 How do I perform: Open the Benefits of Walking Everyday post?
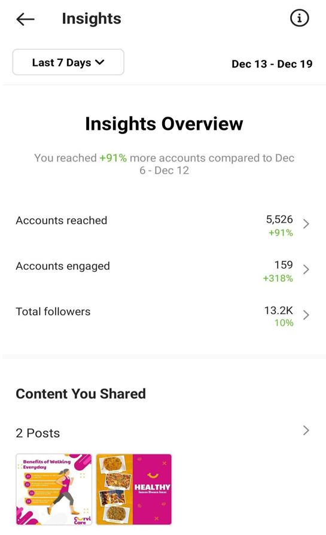tap(54, 490)
